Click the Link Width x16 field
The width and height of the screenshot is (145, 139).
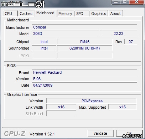[61, 107]
